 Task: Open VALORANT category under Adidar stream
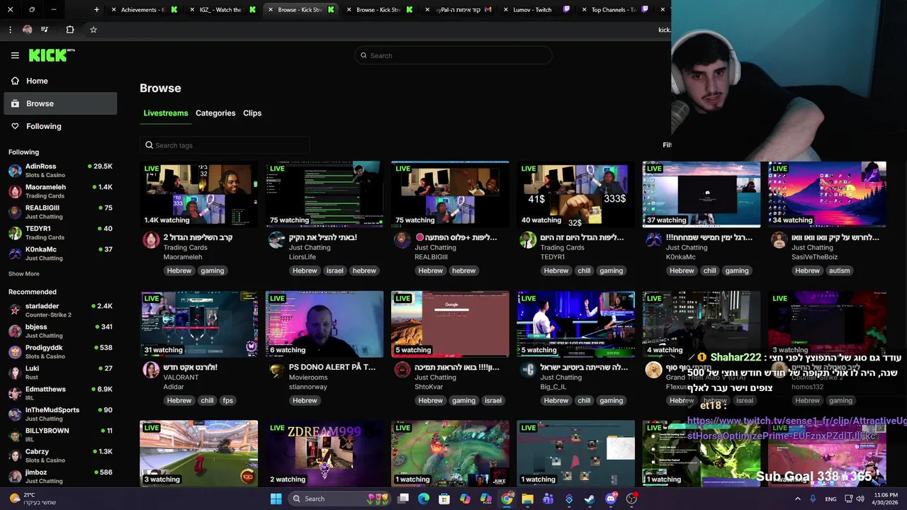point(181,378)
